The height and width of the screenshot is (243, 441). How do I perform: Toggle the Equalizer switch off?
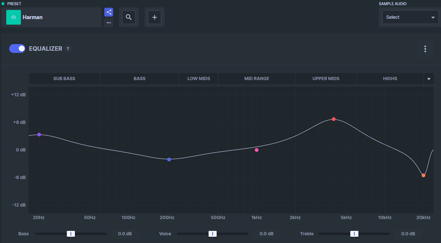(x=17, y=49)
